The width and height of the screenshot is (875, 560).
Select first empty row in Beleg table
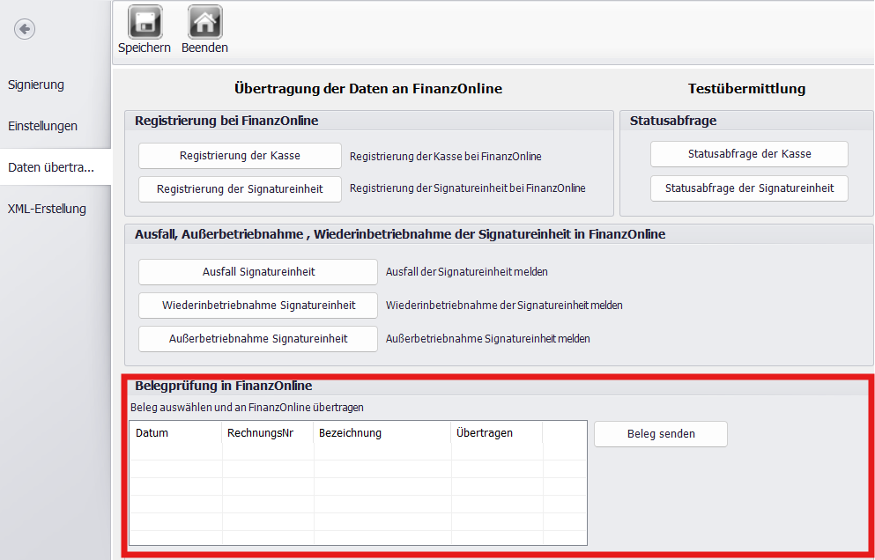click(x=357, y=452)
